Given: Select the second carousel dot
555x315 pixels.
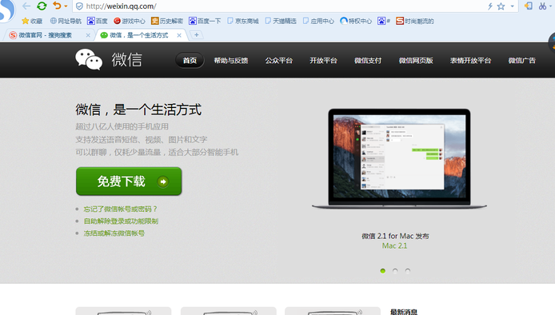Looking at the screenshot, I should click(395, 271).
